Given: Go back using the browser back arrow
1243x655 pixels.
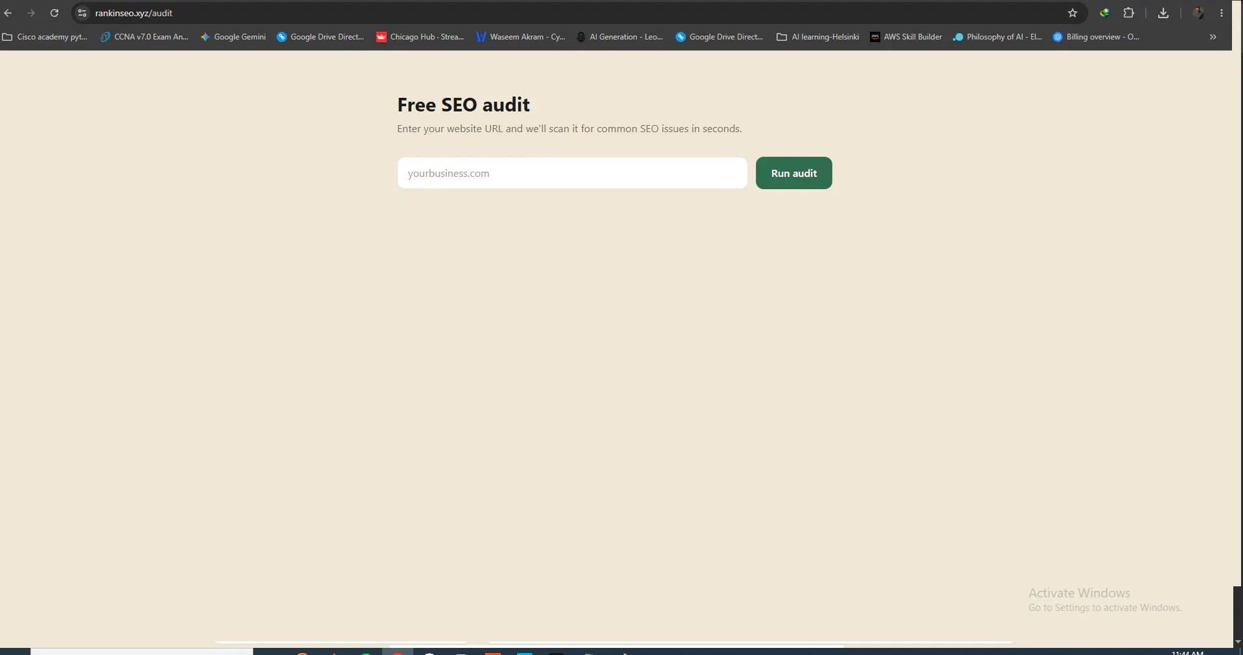Looking at the screenshot, I should point(8,13).
